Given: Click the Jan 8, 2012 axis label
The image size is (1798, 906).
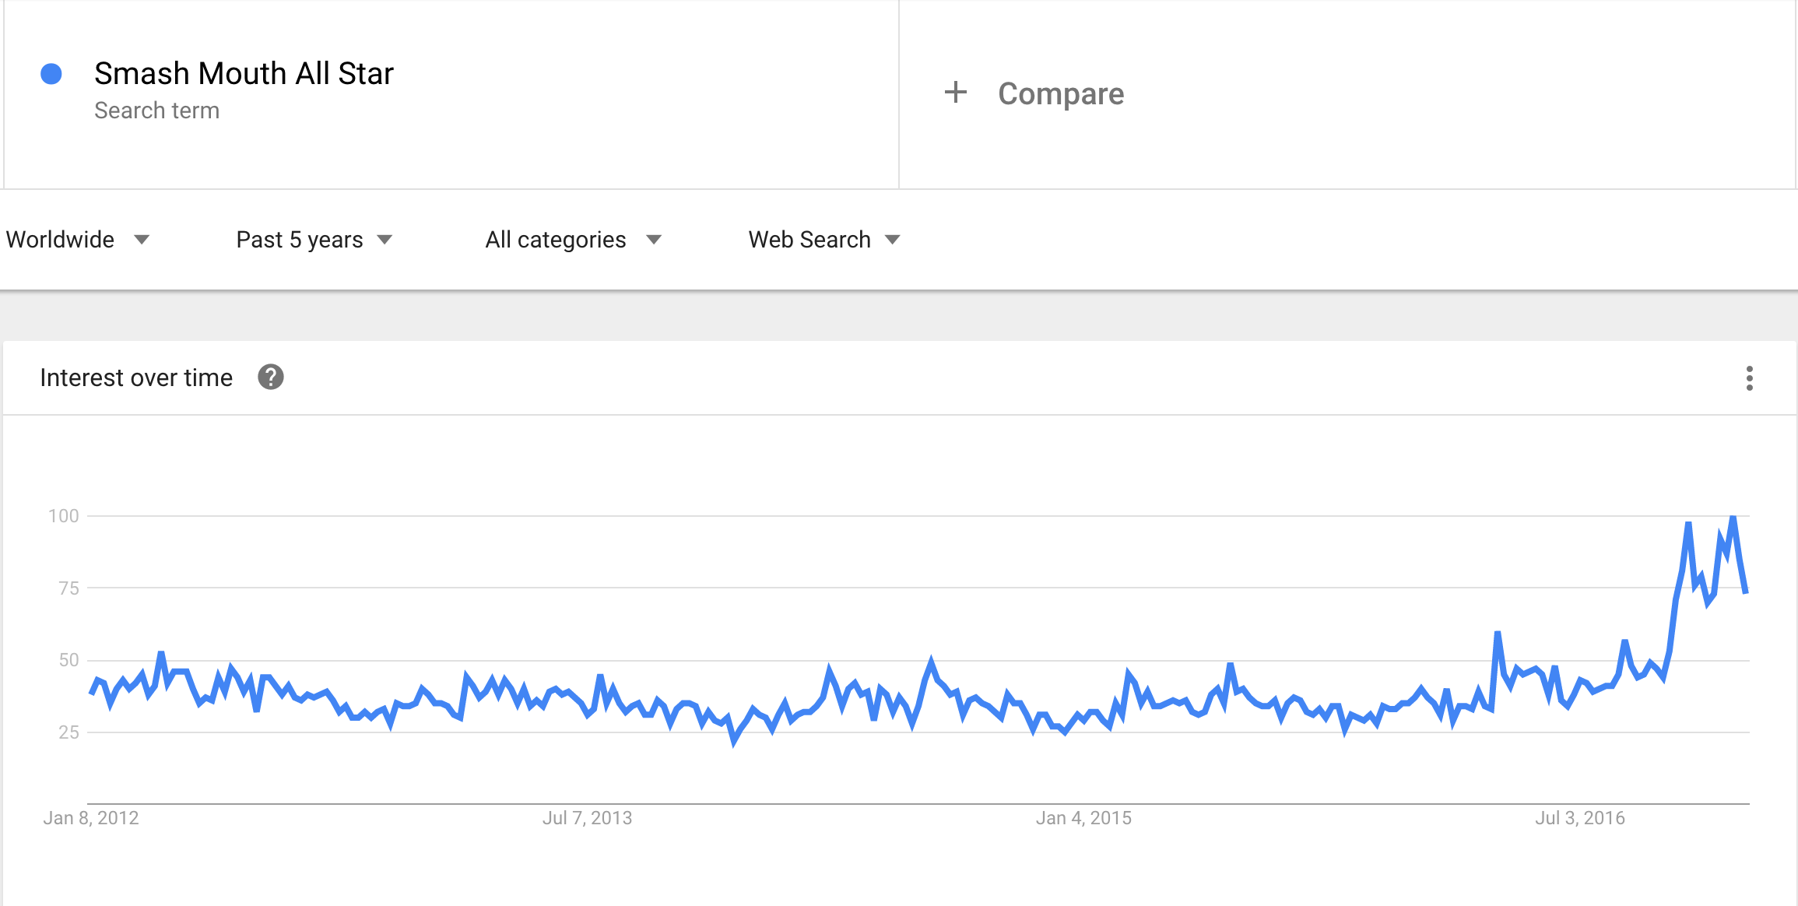Looking at the screenshot, I should pyautogui.click(x=91, y=818).
